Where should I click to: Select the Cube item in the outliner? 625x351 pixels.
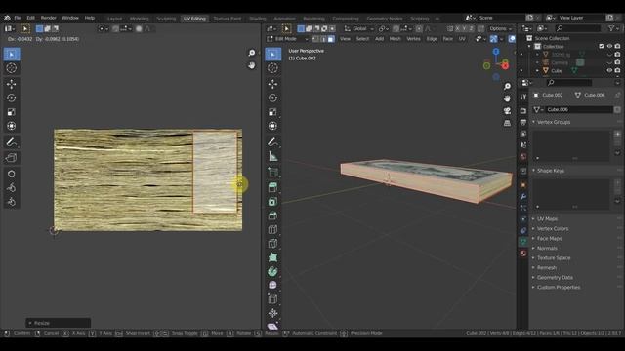(x=557, y=71)
